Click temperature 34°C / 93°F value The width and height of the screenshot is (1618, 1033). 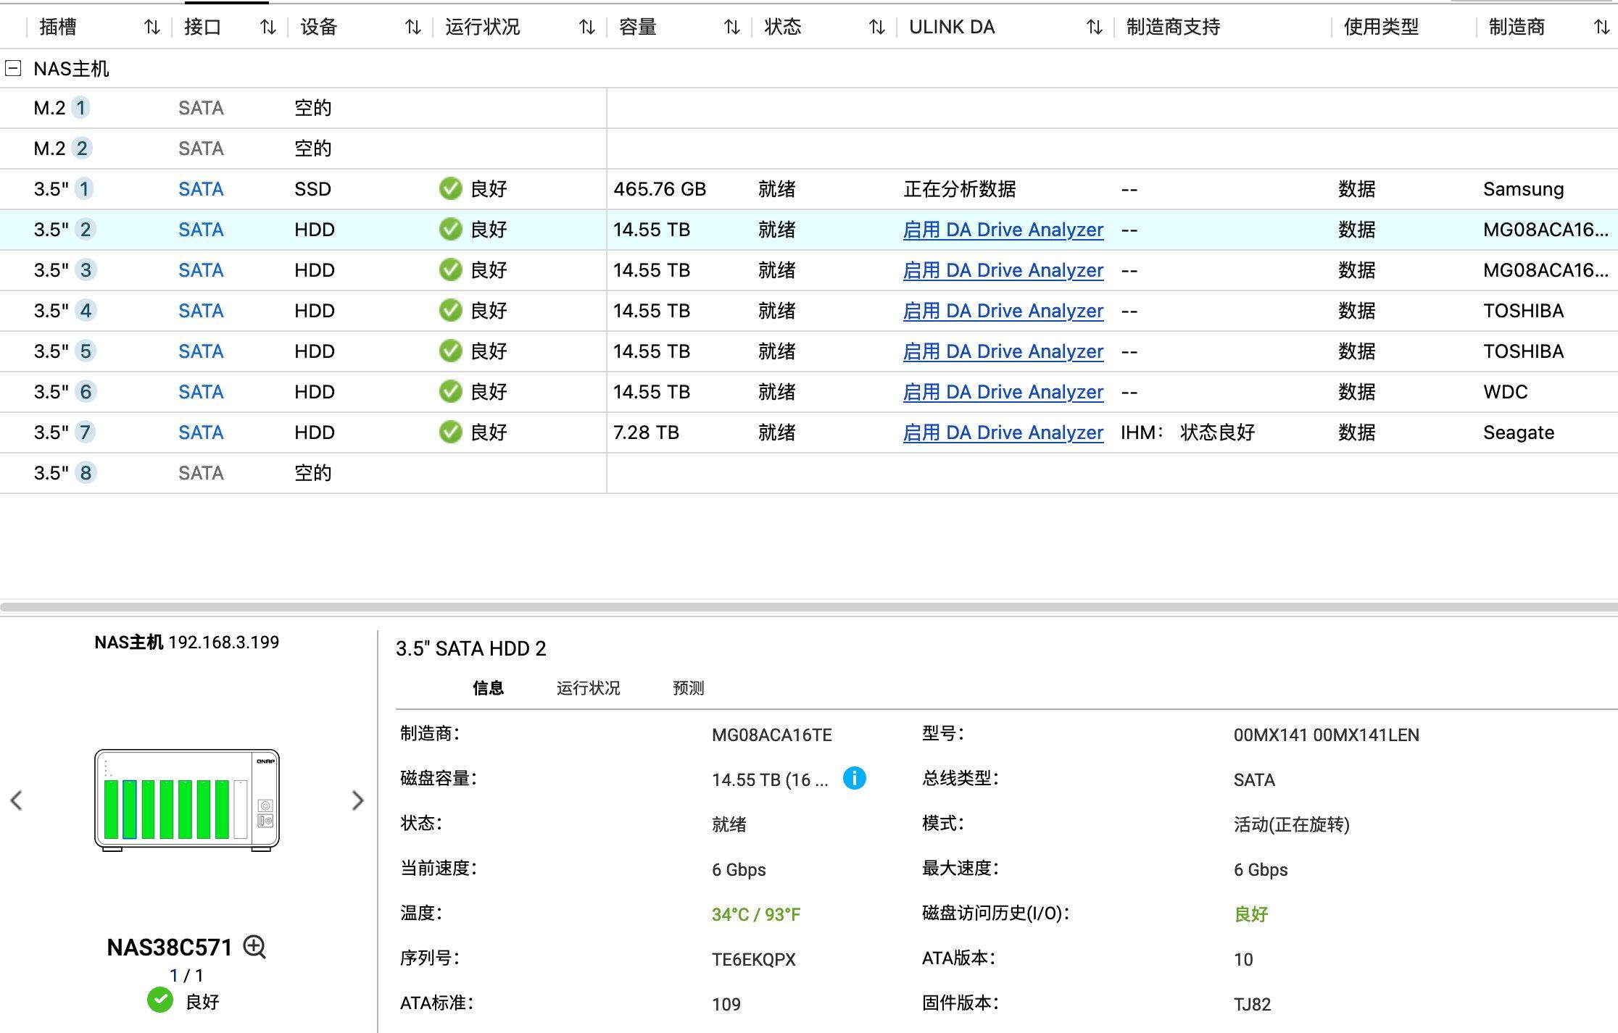point(755,915)
